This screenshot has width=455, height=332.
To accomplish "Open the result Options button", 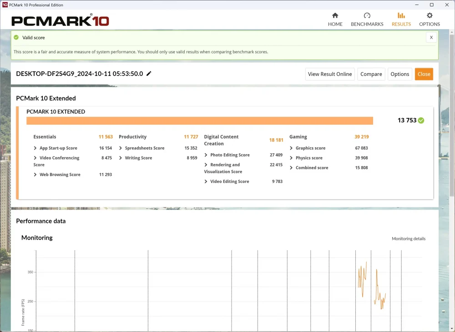I will (x=399, y=74).
